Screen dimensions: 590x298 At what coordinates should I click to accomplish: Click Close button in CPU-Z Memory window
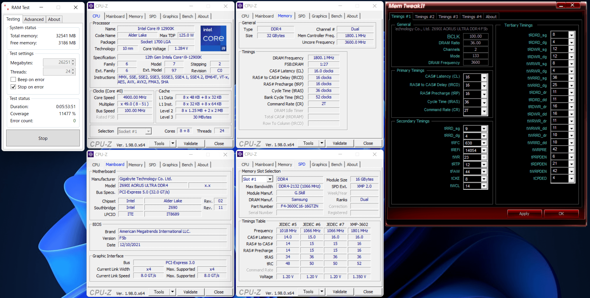pos(368,143)
